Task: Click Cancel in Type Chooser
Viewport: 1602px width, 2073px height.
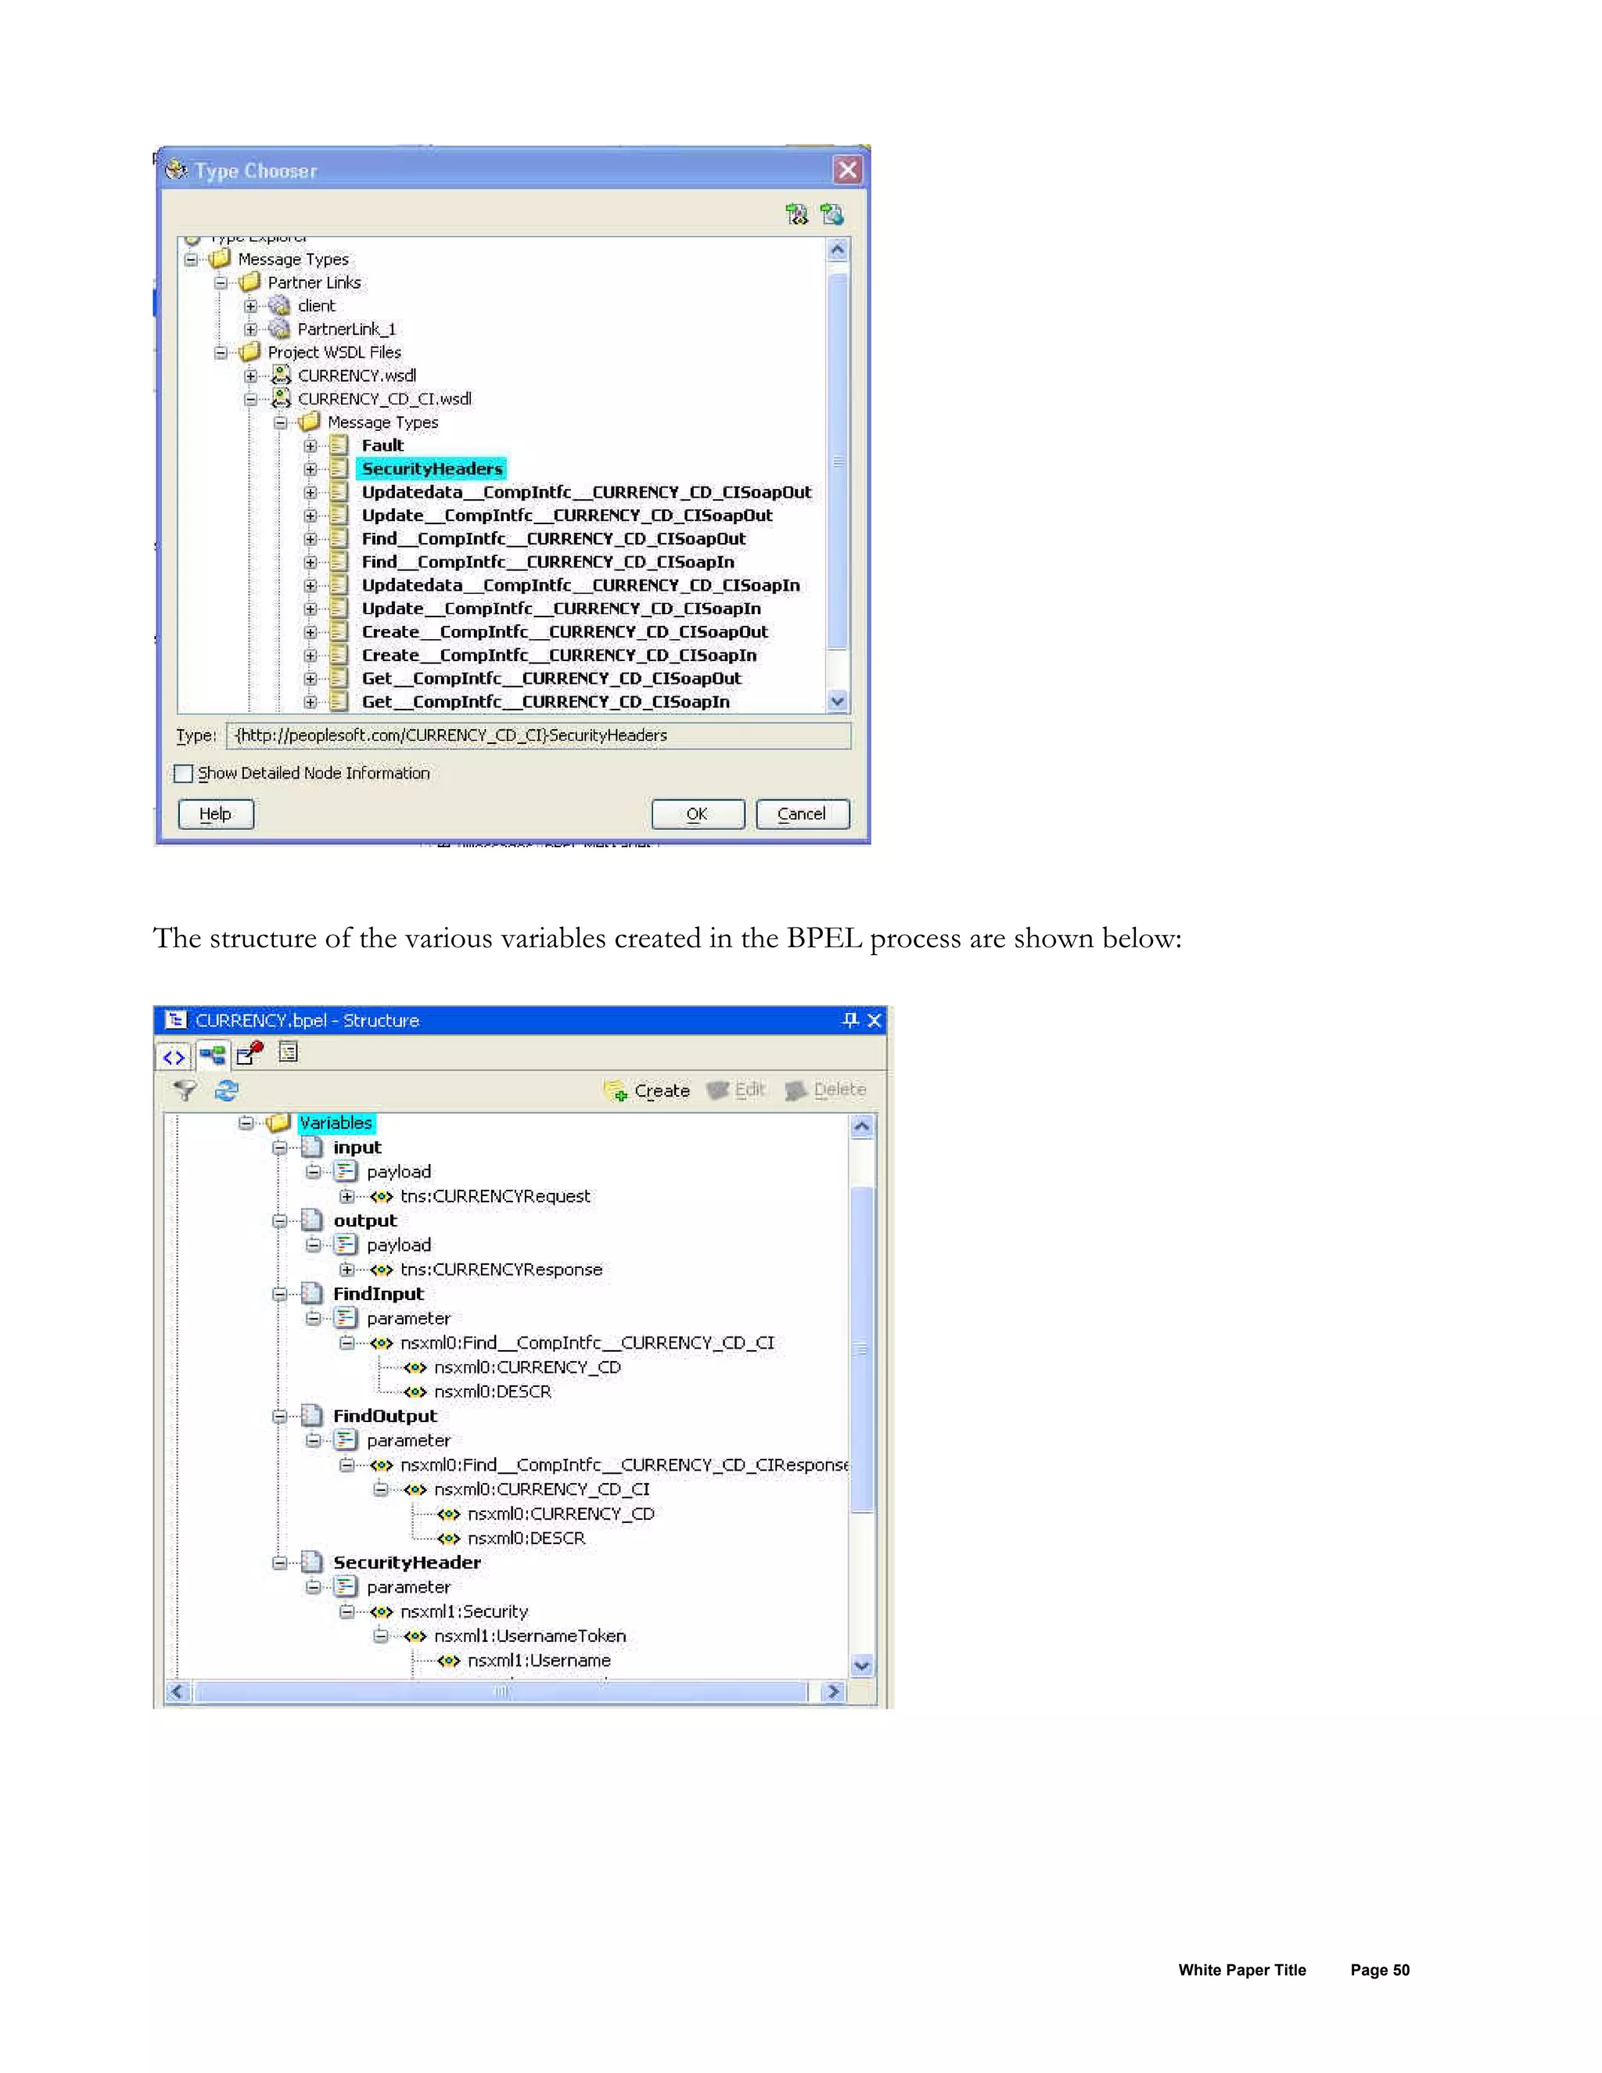Action: tap(802, 814)
